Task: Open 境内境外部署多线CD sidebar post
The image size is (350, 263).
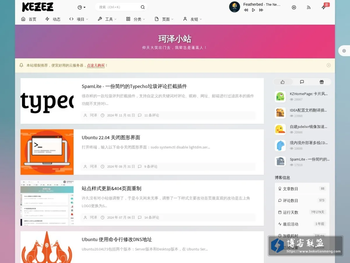Action: [x=309, y=143]
